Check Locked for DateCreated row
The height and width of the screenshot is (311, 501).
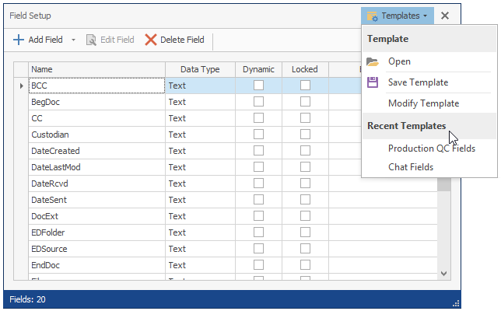[305, 150]
